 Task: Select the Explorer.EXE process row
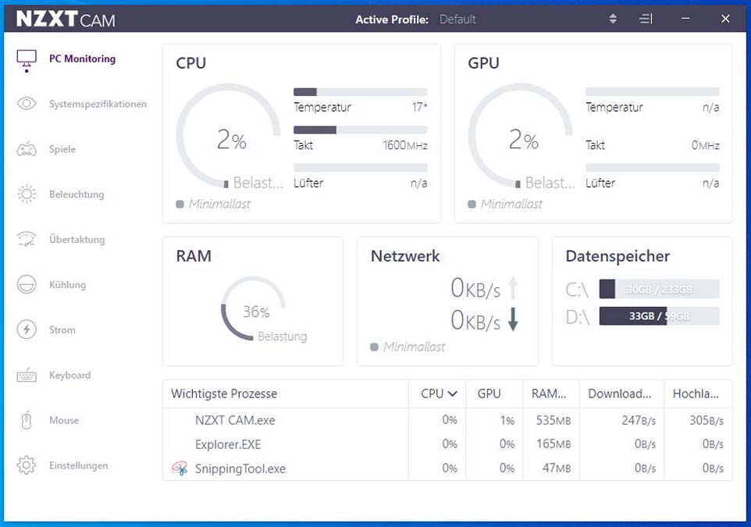click(447, 444)
